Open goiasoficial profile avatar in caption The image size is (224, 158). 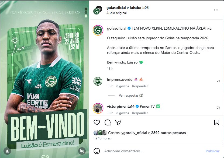pos(98,30)
